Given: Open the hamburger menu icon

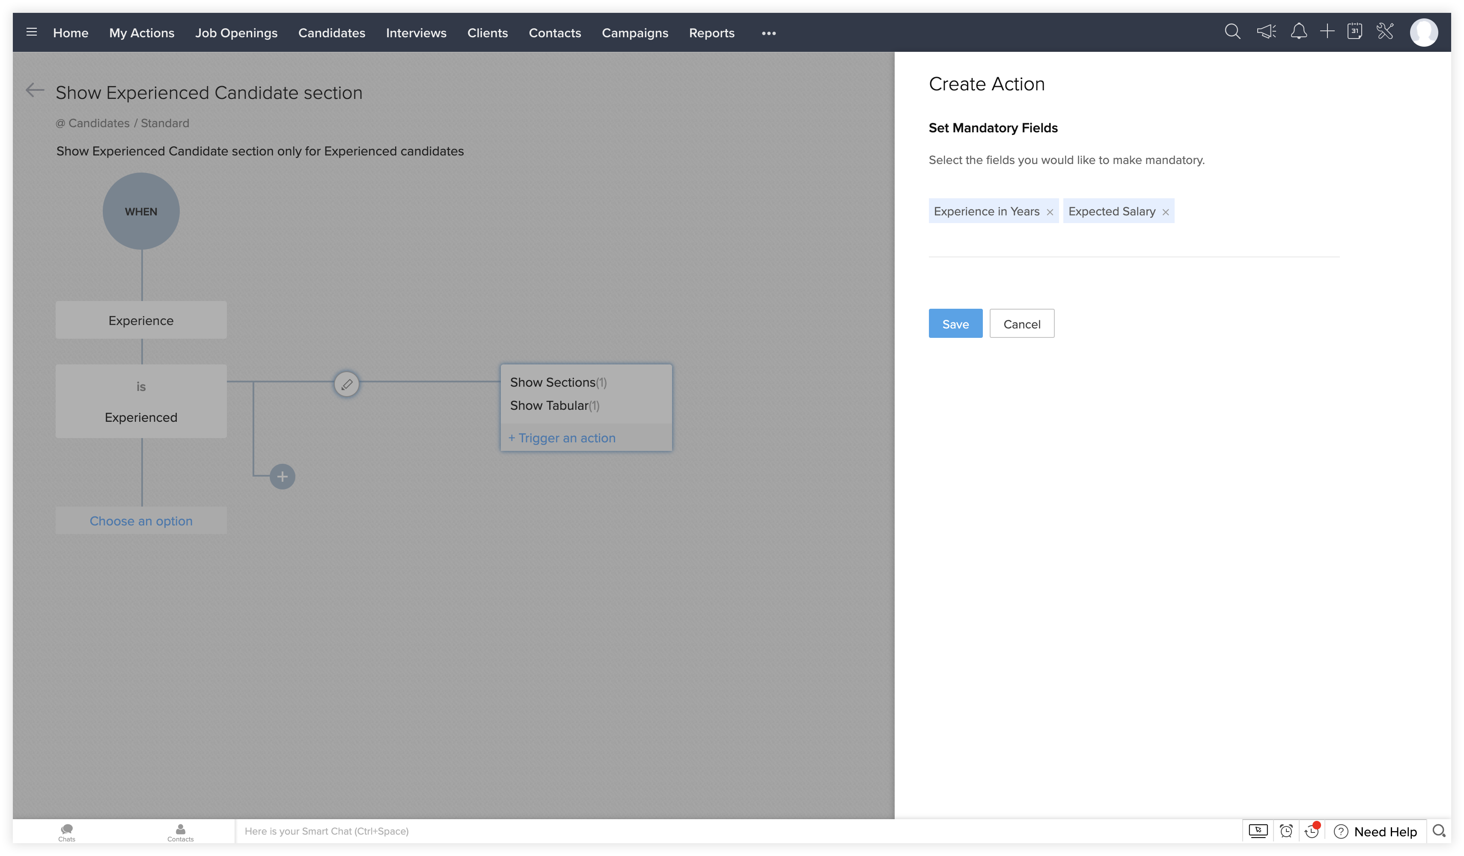Looking at the screenshot, I should click(x=32, y=33).
